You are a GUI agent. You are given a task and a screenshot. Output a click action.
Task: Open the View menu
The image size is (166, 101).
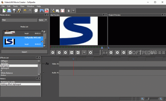[22, 6]
